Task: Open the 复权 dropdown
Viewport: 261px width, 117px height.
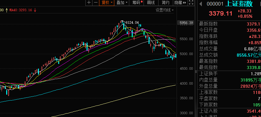Action: pos(107,3)
